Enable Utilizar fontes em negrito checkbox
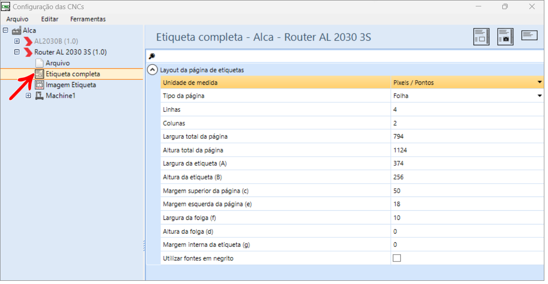The width and height of the screenshot is (548, 284). pos(397,258)
